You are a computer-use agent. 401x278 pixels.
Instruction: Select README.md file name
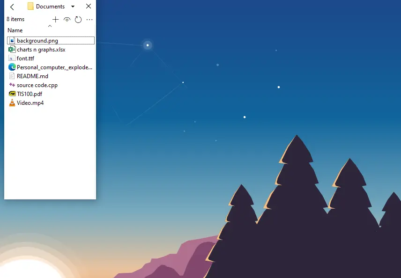click(x=32, y=76)
